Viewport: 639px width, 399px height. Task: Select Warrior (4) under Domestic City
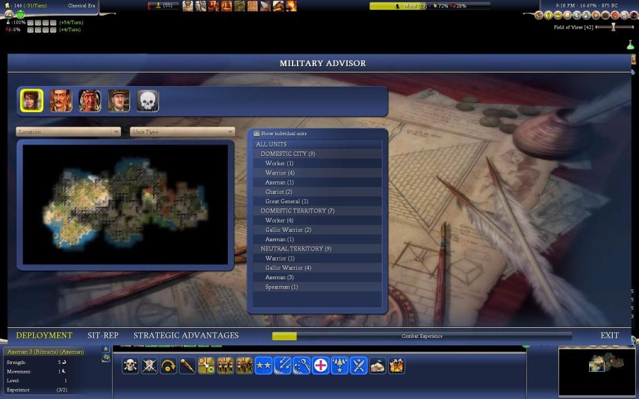coord(318,173)
